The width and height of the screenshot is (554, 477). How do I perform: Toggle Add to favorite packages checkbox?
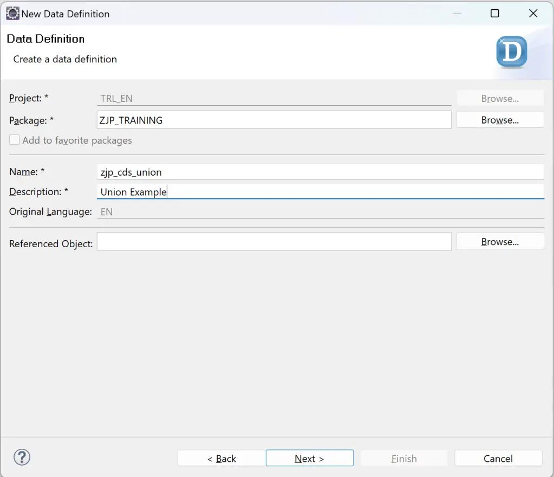pyautogui.click(x=15, y=140)
